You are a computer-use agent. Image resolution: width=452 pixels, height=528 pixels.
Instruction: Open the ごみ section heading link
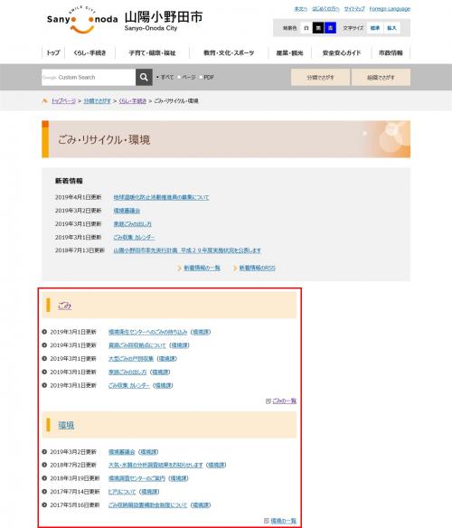(x=65, y=306)
